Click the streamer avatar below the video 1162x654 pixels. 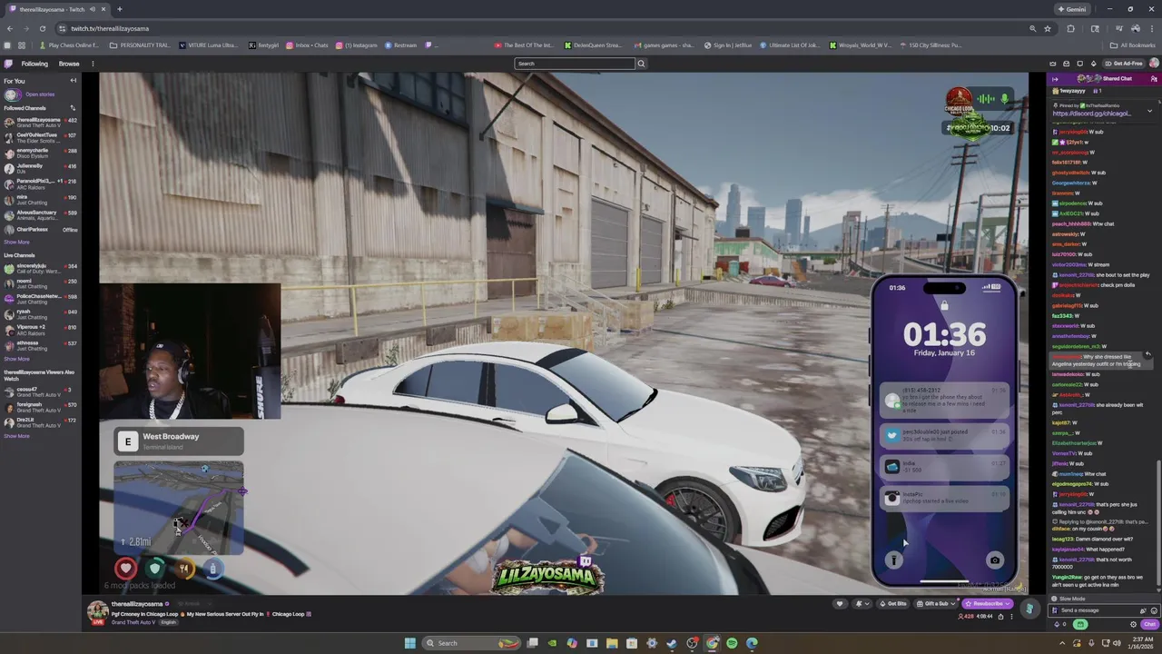(x=97, y=611)
